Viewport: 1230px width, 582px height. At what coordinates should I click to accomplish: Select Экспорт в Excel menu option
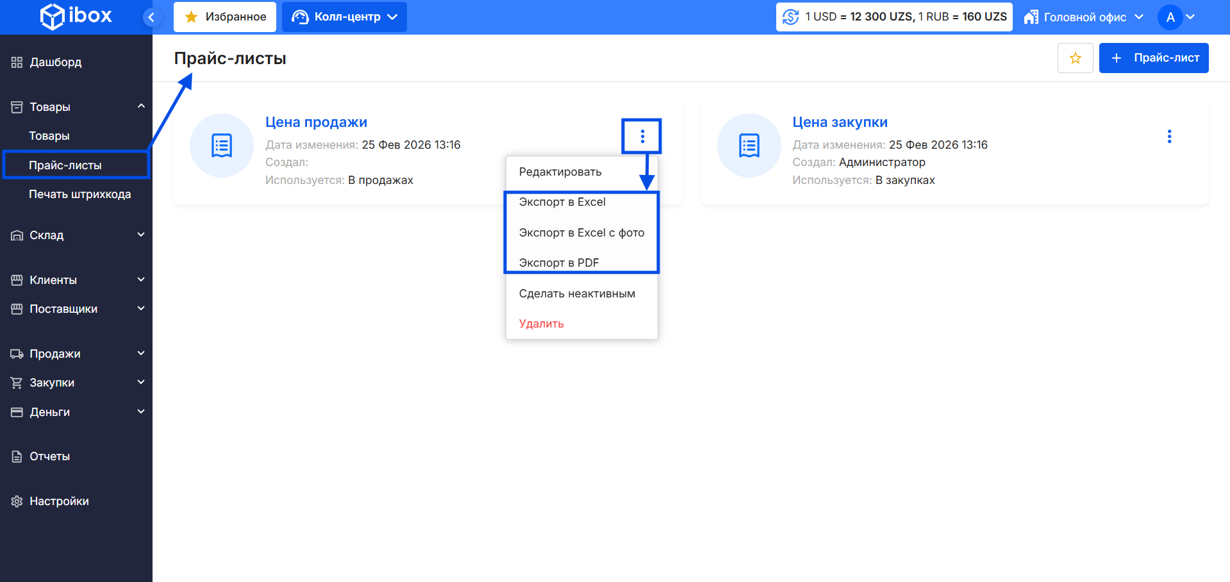pos(562,202)
